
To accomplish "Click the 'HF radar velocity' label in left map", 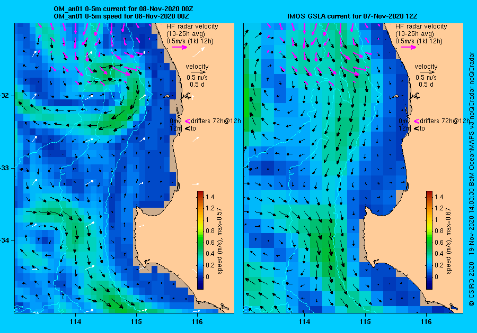I will coord(192,26).
